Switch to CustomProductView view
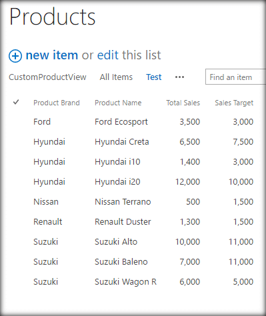The height and width of the screenshot is (316, 266). click(47, 77)
